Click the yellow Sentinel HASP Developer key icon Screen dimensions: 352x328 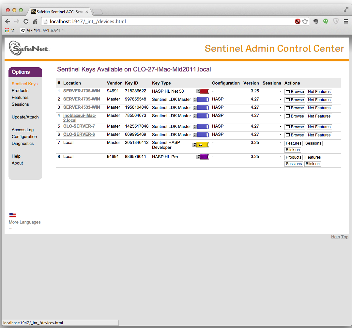coord(200,145)
